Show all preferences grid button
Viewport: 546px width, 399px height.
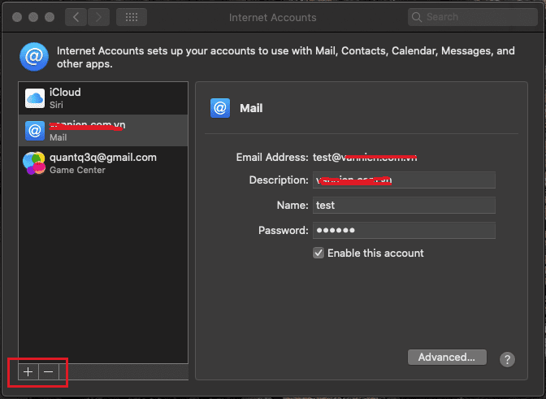coord(132,17)
